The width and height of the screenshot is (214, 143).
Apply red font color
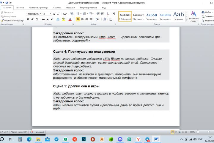click(70, 19)
